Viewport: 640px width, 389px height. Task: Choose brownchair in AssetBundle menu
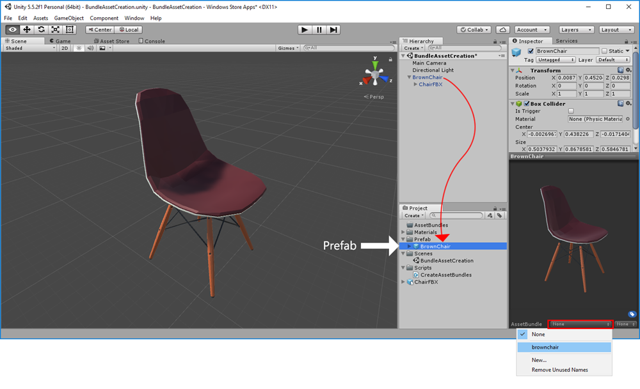pos(564,347)
